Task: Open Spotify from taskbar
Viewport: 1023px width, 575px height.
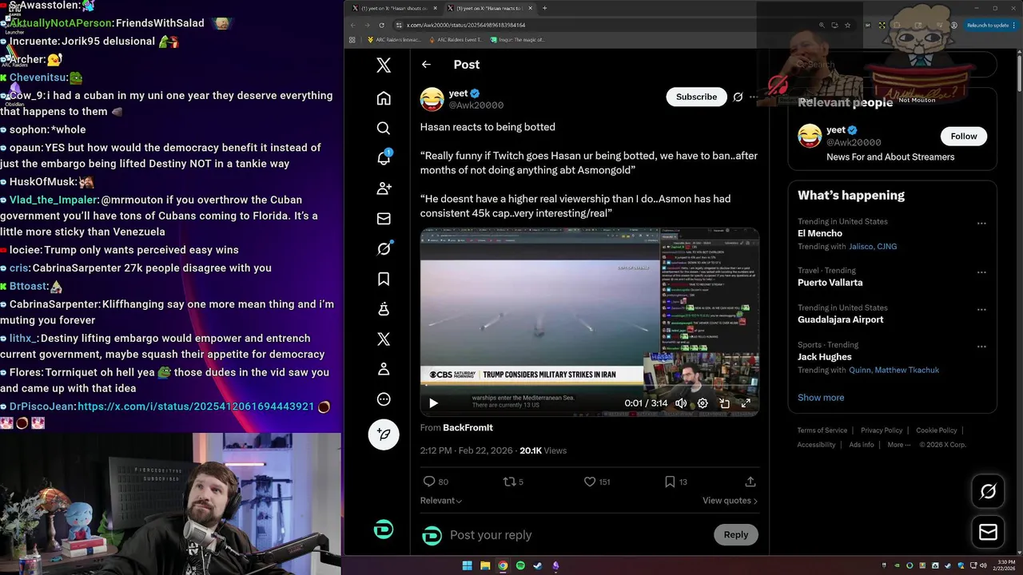Action: [520, 565]
